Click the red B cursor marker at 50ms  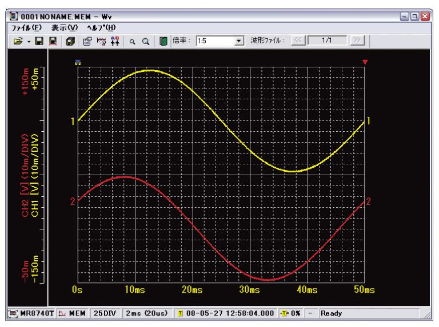[365, 62]
